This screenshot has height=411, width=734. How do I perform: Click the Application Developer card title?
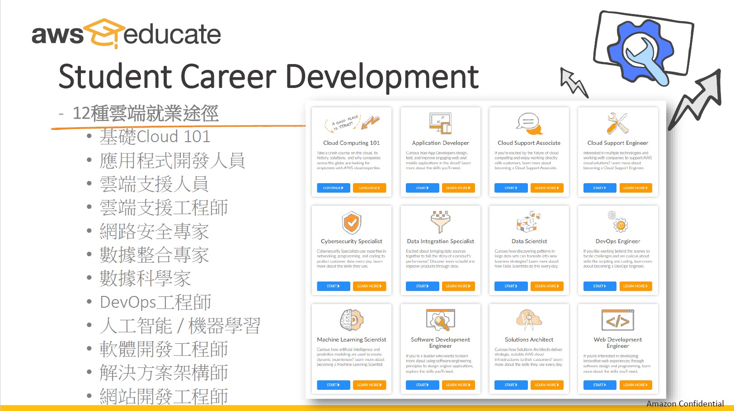click(x=440, y=143)
